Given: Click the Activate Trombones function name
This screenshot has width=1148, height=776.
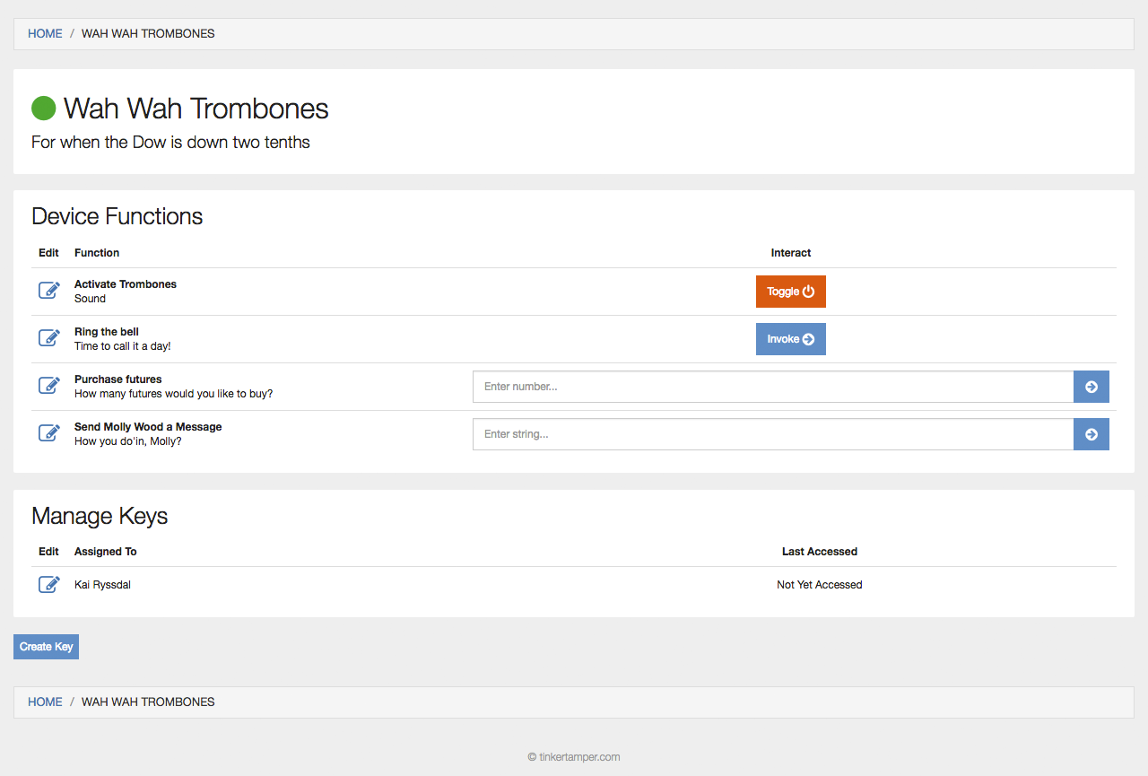Looking at the screenshot, I should tap(126, 284).
